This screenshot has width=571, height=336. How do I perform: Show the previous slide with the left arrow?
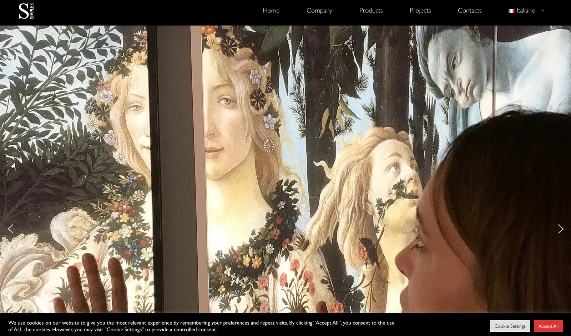10,229
